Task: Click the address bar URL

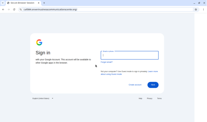Action: (x=50, y=9)
